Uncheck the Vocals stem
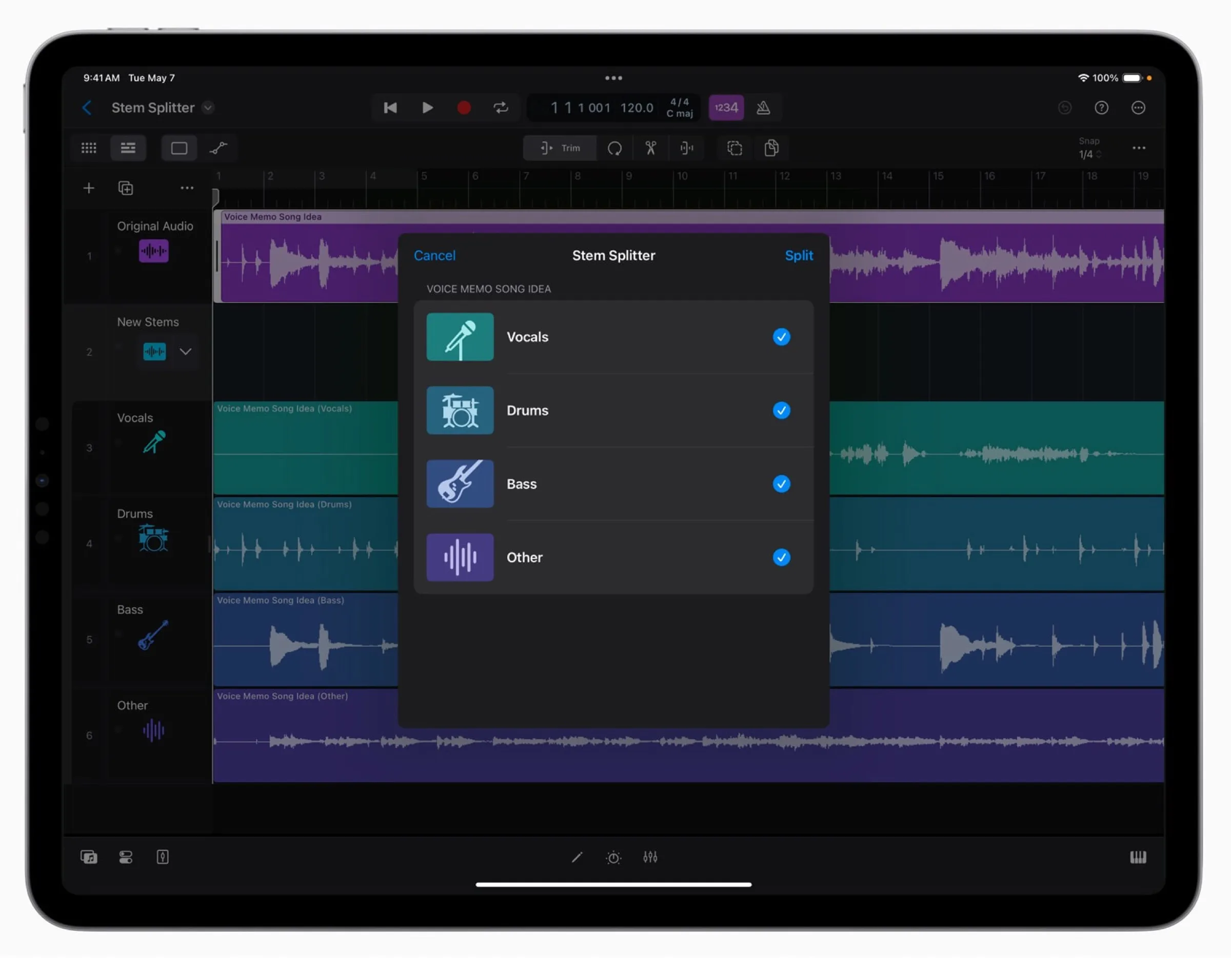 click(x=781, y=337)
